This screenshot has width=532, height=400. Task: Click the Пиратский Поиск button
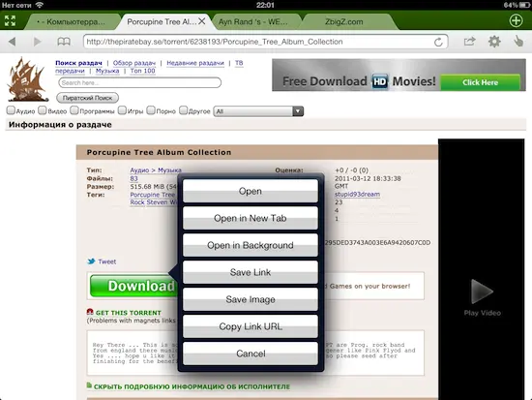tap(87, 98)
